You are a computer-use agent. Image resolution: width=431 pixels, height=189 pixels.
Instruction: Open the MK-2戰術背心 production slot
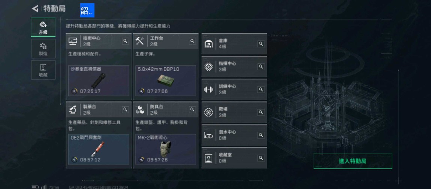[x=166, y=149]
